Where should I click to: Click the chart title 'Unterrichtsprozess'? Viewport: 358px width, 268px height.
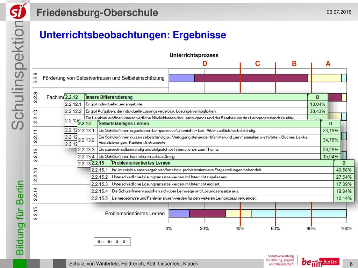point(194,55)
